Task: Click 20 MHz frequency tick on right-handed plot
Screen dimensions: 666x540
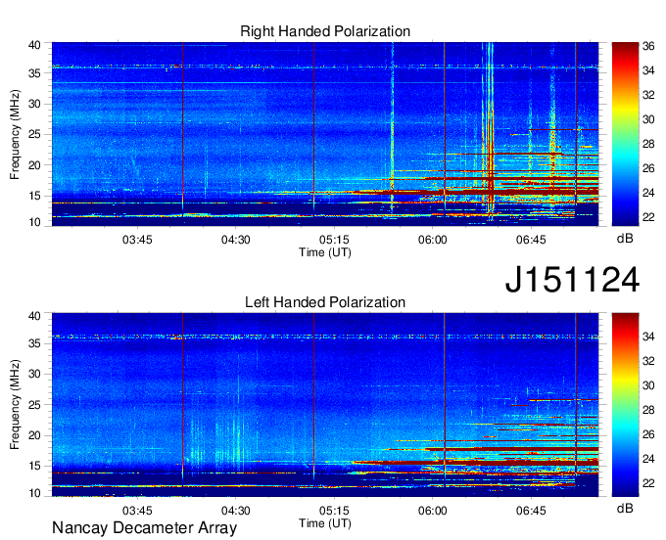Action: click(x=34, y=165)
